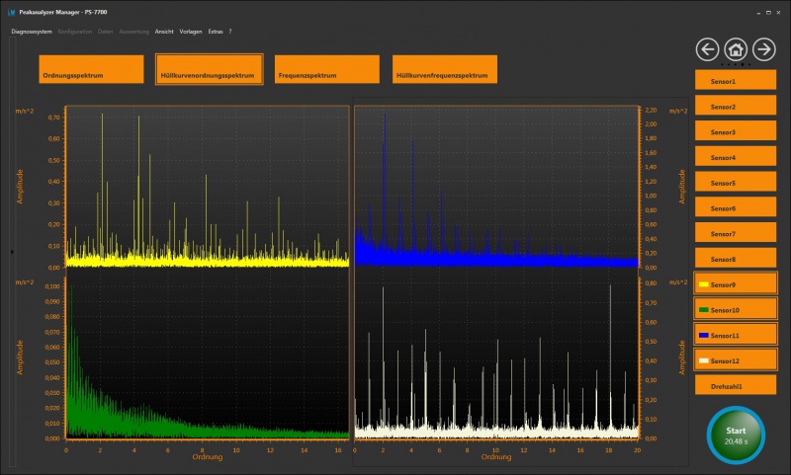Image resolution: width=791 pixels, height=475 pixels.
Task: Open the Ansicht menu
Action: (x=164, y=32)
